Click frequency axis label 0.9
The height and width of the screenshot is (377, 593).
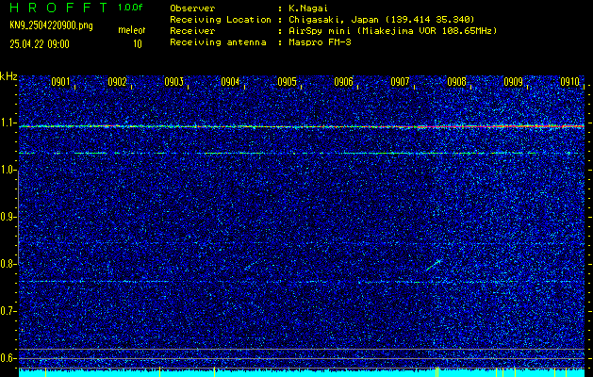(x=8, y=217)
